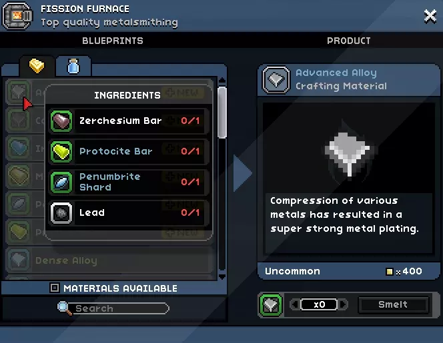The height and width of the screenshot is (343, 443).
Task: Select the Dense Alloy blueprint entry
Action: point(109,260)
